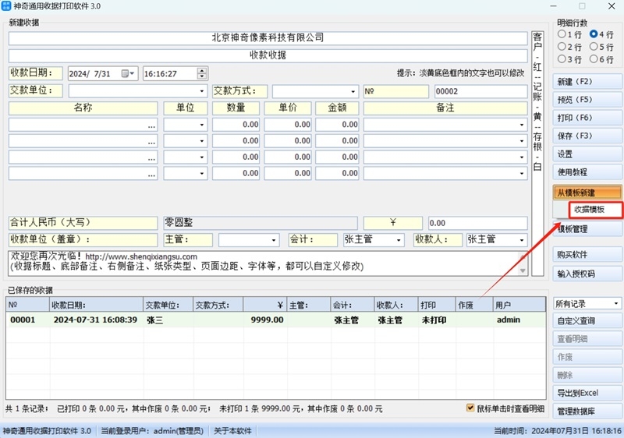This screenshot has width=624, height=438.
Task: Open name lookup ellipsis in first detail row
Action: click(x=151, y=125)
